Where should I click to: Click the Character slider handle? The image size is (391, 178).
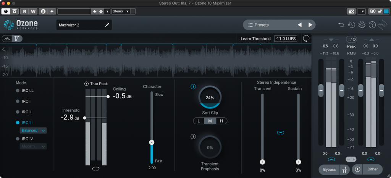pos(152,143)
